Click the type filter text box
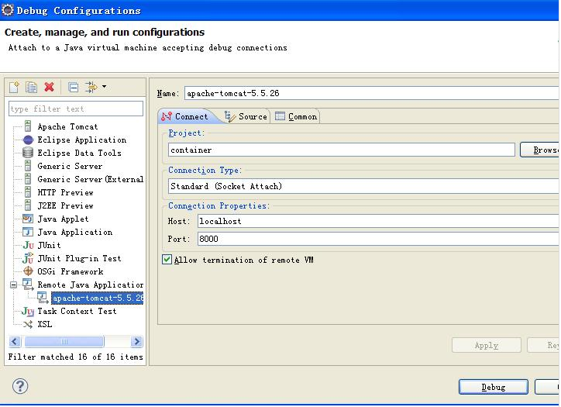 76,109
